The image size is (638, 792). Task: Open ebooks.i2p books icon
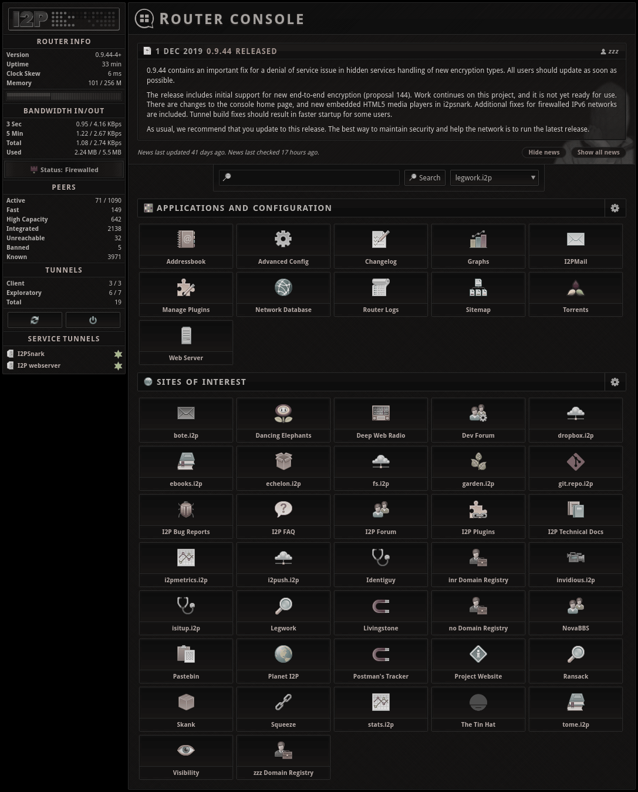click(186, 461)
